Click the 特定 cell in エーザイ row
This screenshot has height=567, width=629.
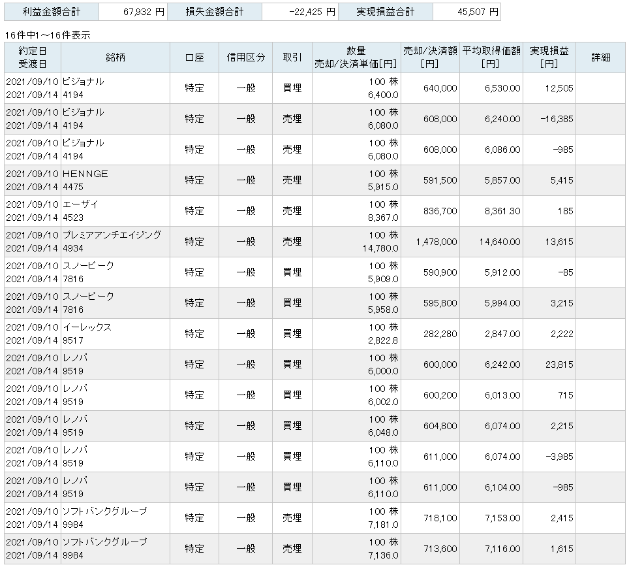194,211
